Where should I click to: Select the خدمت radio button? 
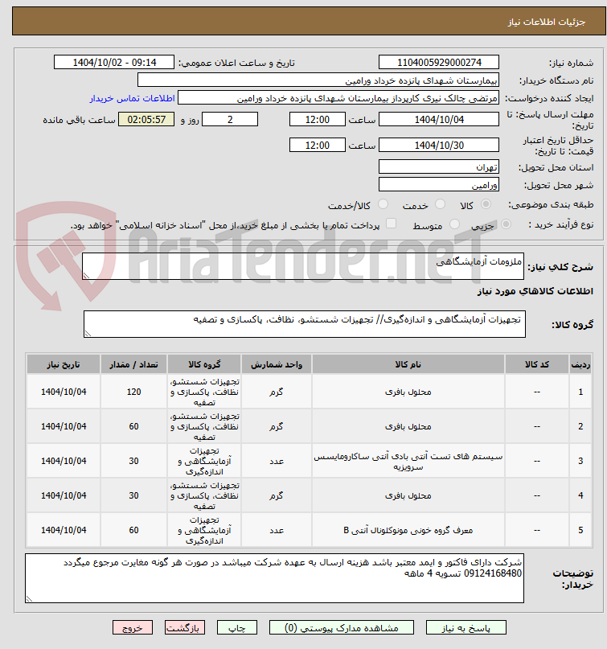pyautogui.click(x=441, y=204)
